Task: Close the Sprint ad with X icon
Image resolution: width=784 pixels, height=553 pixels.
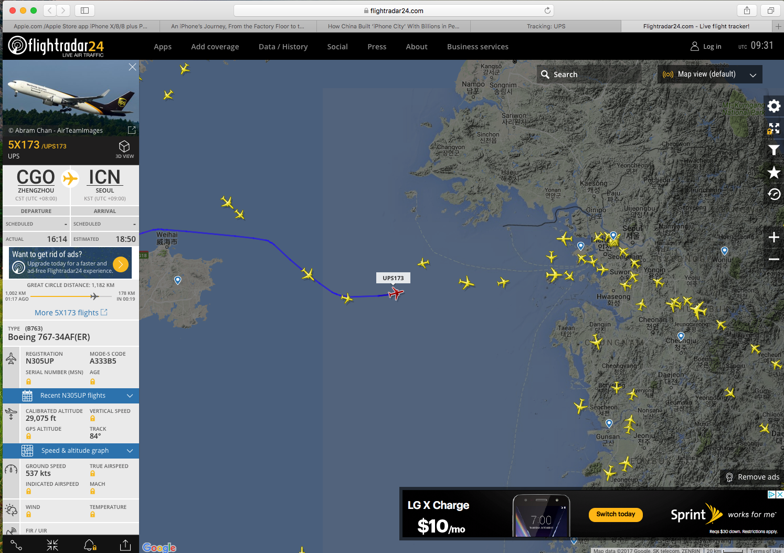Action: [x=780, y=494]
